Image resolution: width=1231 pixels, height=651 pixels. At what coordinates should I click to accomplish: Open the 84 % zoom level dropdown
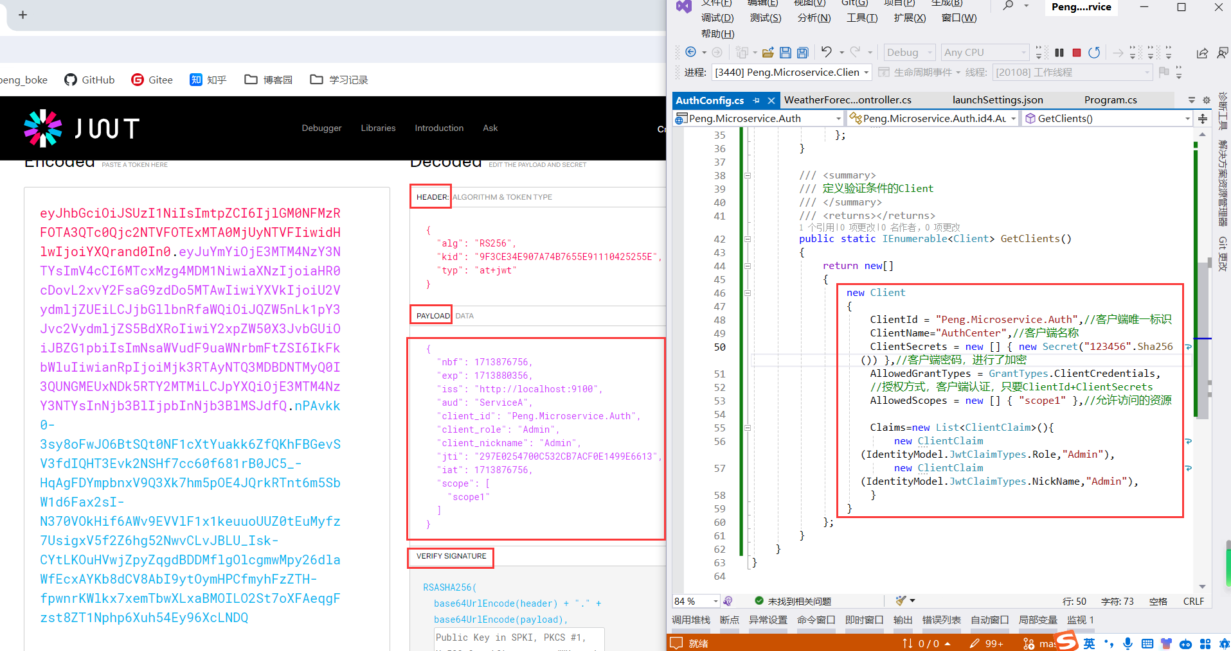coord(696,602)
